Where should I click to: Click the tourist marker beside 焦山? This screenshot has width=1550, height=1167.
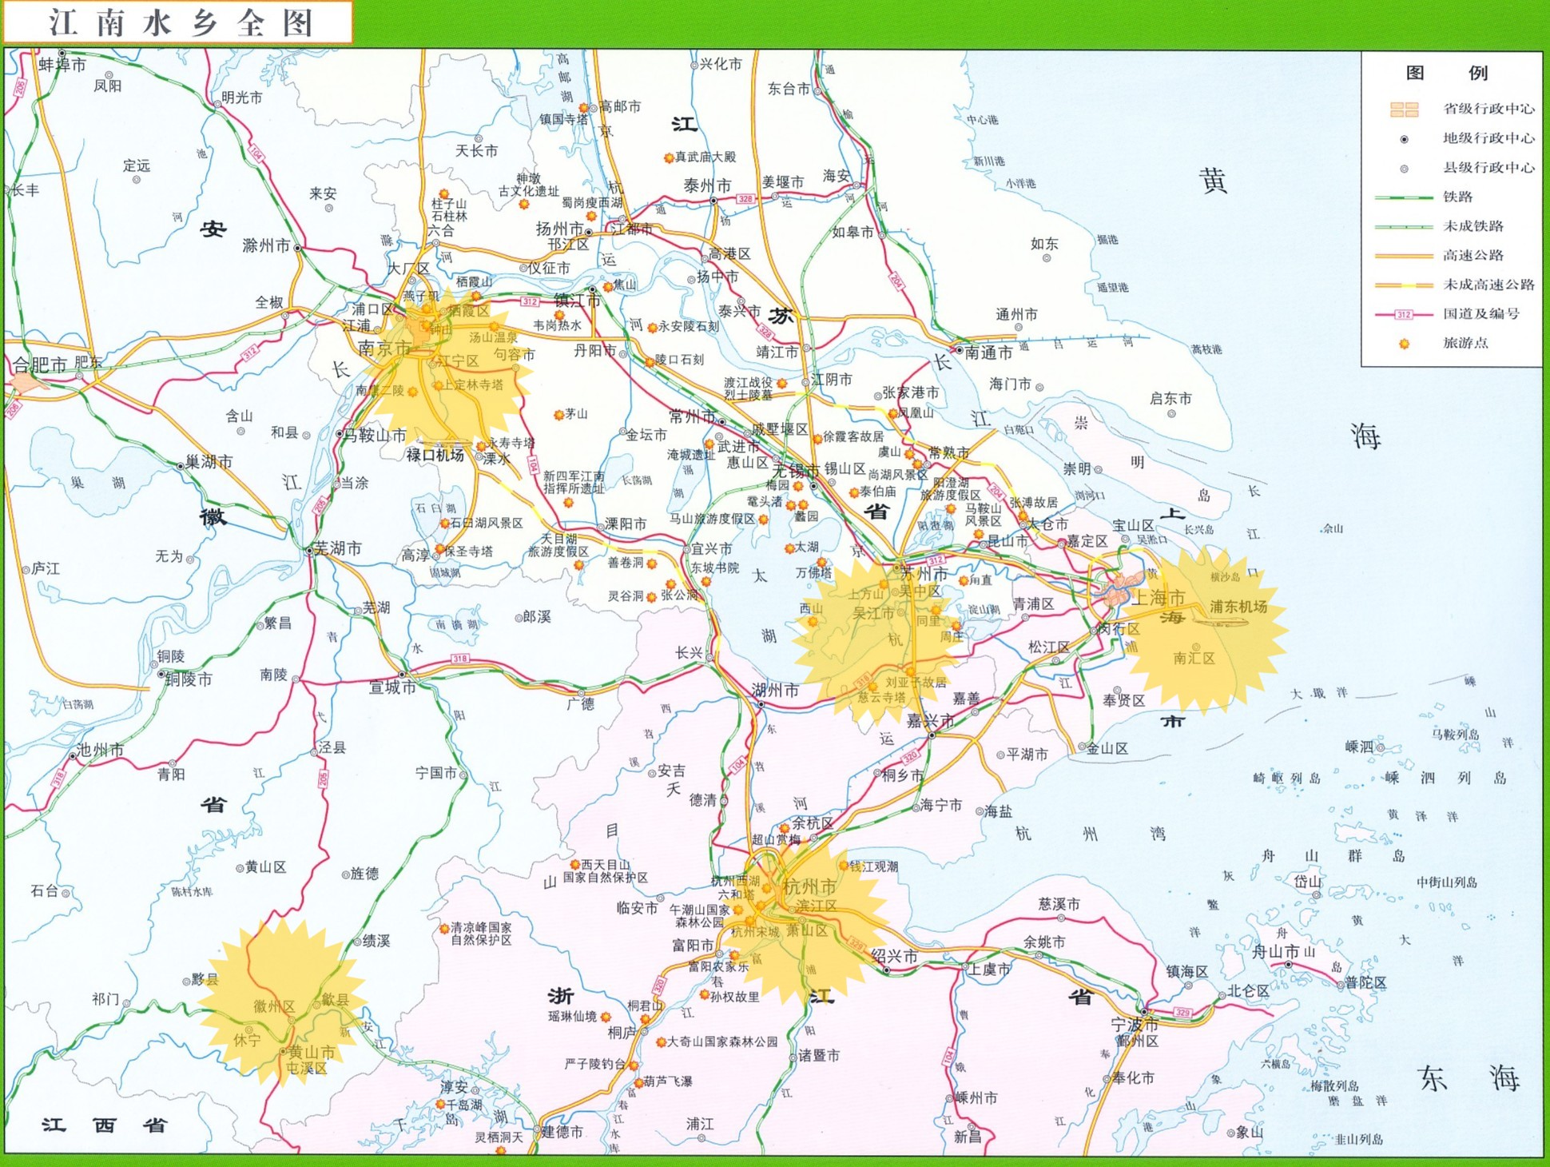608,286
